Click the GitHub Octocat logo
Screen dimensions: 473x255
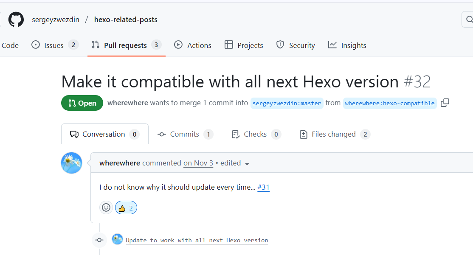point(16,20)
